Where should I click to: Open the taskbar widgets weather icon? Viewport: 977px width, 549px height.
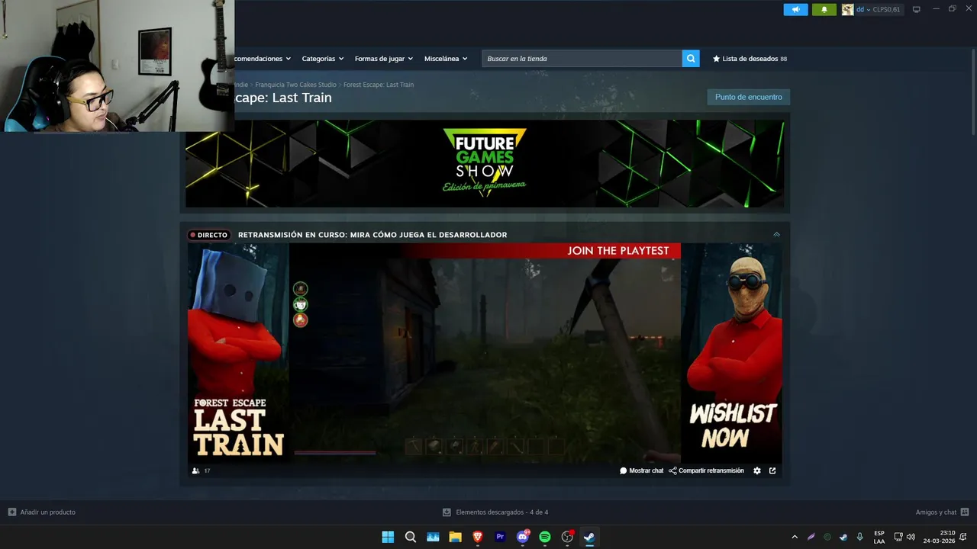pyautogui.click(x=433, y=537)
